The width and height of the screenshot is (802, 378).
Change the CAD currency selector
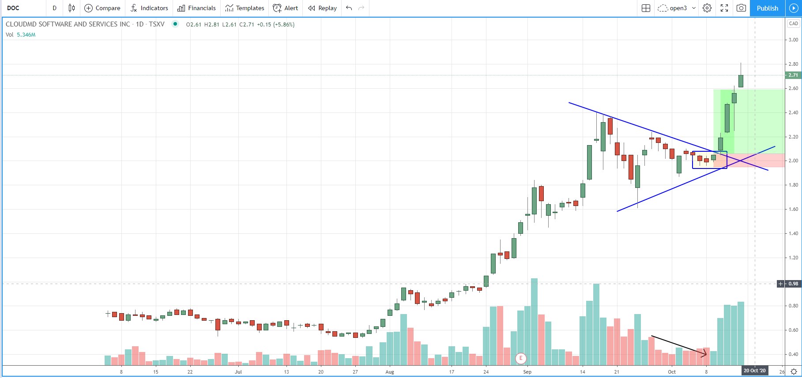[x=793, y=24]
